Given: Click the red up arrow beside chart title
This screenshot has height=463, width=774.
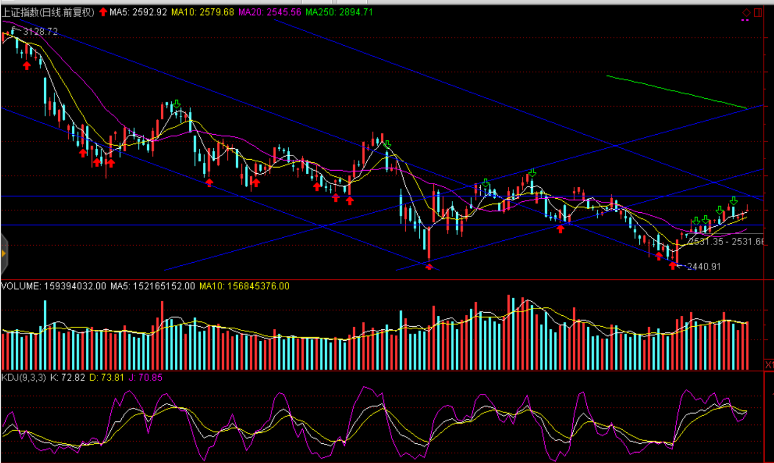Looking at the screenshot, I should pyautogui.click(x=103, y=12).
